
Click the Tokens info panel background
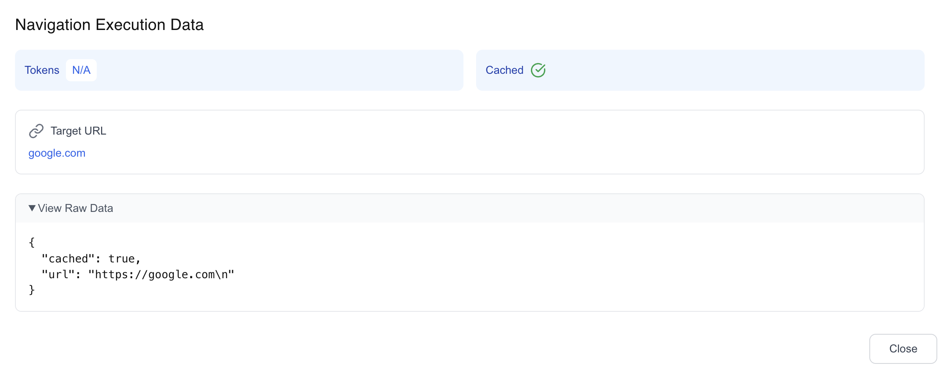(276, 70)
